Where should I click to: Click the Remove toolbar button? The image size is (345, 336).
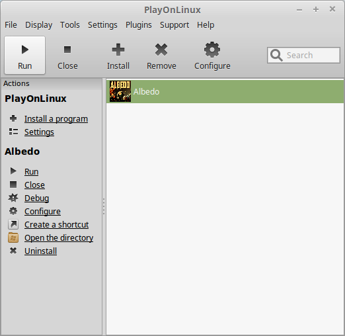(x=161, y=55)
